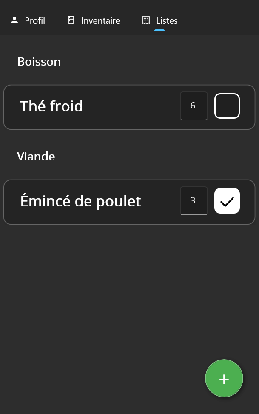
Task: Edit the quantity 3 for Émincé de poulet
Action: 194,201
